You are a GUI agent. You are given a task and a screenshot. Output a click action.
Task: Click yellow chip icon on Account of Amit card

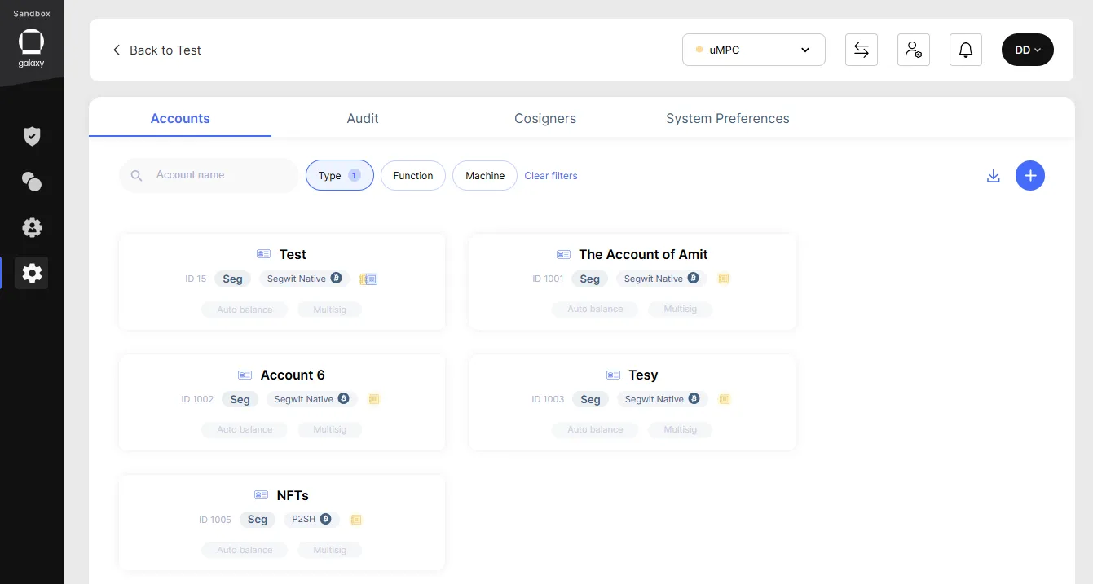pyautogui.click(x=723, y=279)
